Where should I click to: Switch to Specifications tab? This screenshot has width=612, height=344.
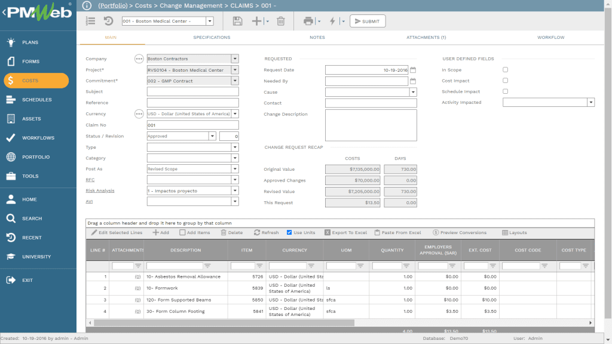tap(212, 38)
